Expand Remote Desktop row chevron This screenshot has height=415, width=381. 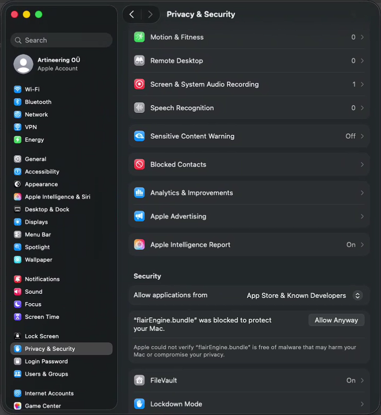[x=362, y=61]
